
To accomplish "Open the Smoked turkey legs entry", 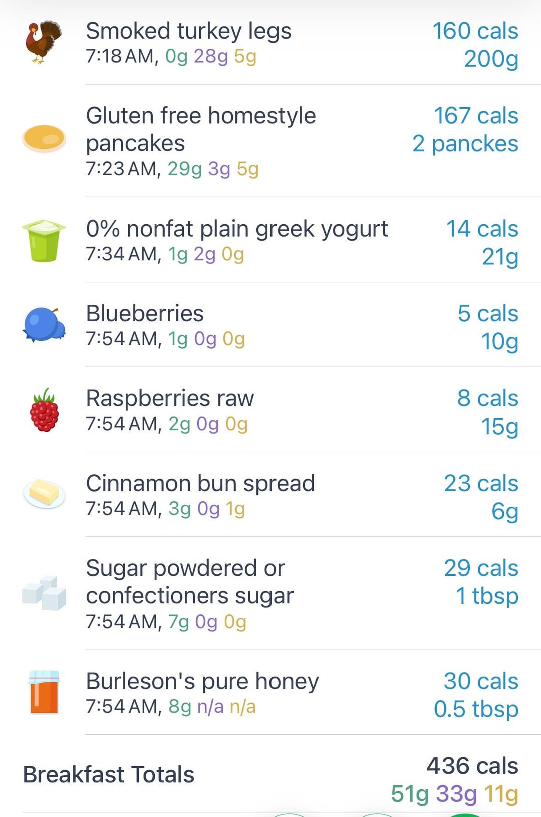I will [x=270, y=43].
